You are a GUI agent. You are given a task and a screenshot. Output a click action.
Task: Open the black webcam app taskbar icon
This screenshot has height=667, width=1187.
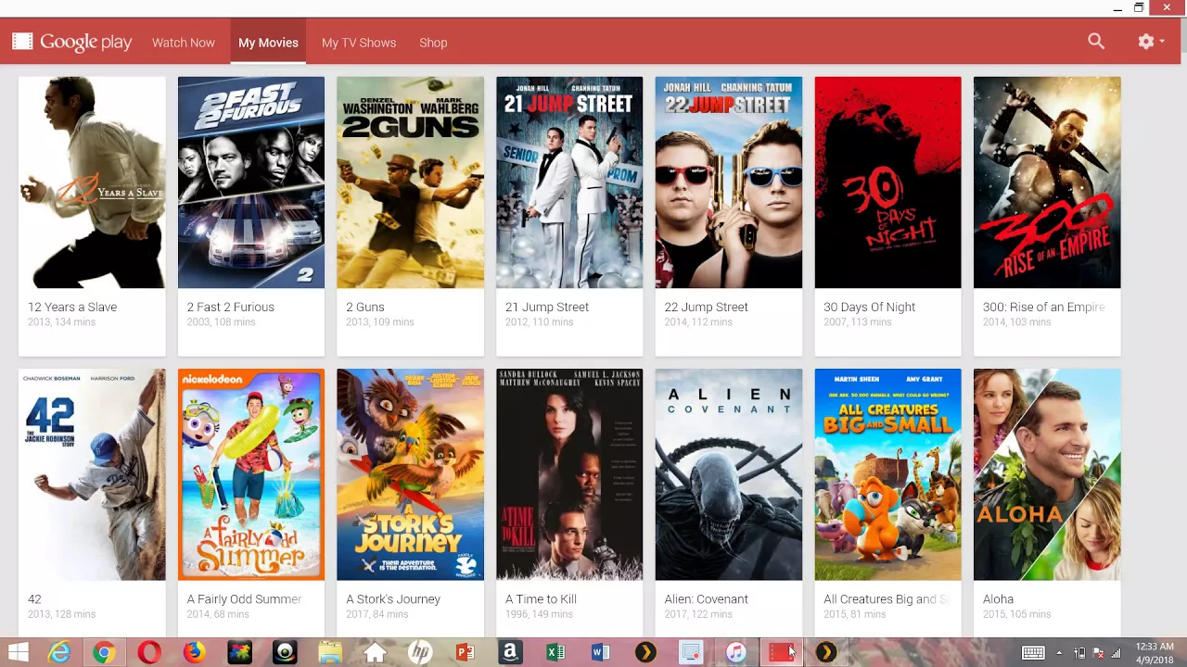coord(285,652)
